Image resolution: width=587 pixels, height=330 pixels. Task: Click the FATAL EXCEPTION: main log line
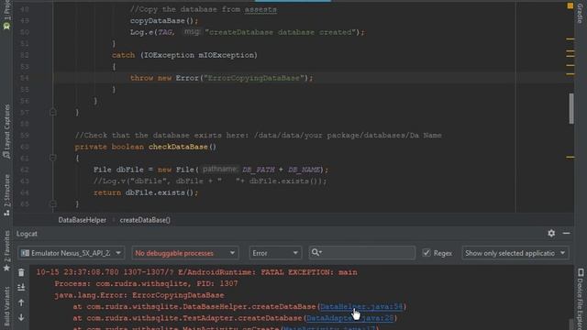[196, 272]
